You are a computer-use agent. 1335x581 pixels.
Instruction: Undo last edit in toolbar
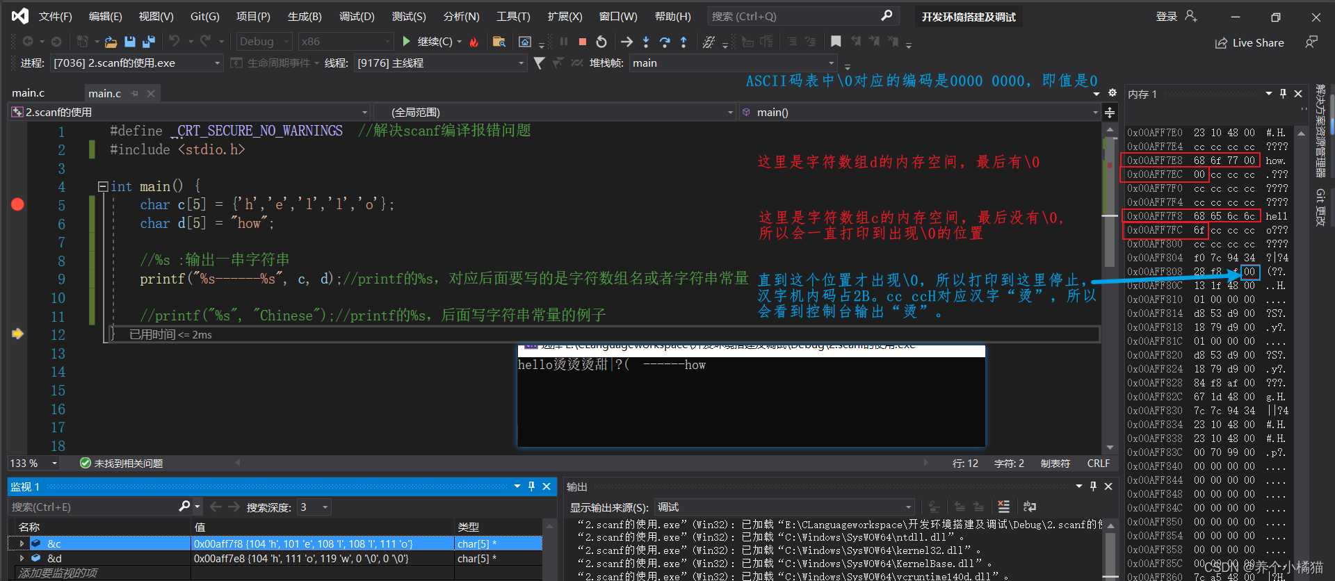point(174,42)
